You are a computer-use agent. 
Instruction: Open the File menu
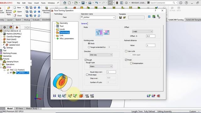pos(19,3)
